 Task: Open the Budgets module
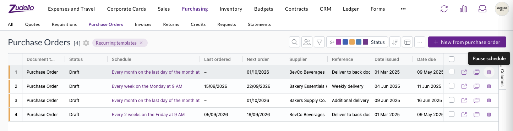[263, 9]
